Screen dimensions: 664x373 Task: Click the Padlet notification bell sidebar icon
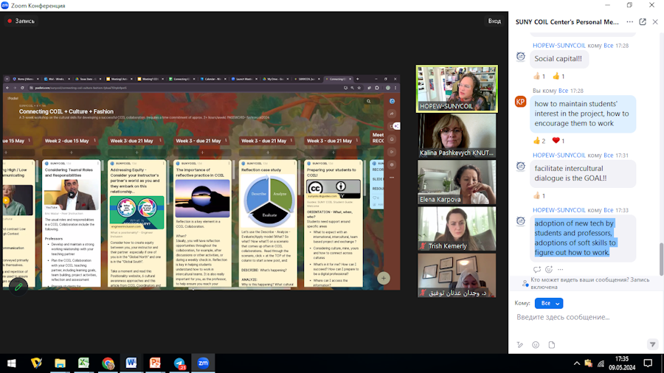tap(392, 139)
